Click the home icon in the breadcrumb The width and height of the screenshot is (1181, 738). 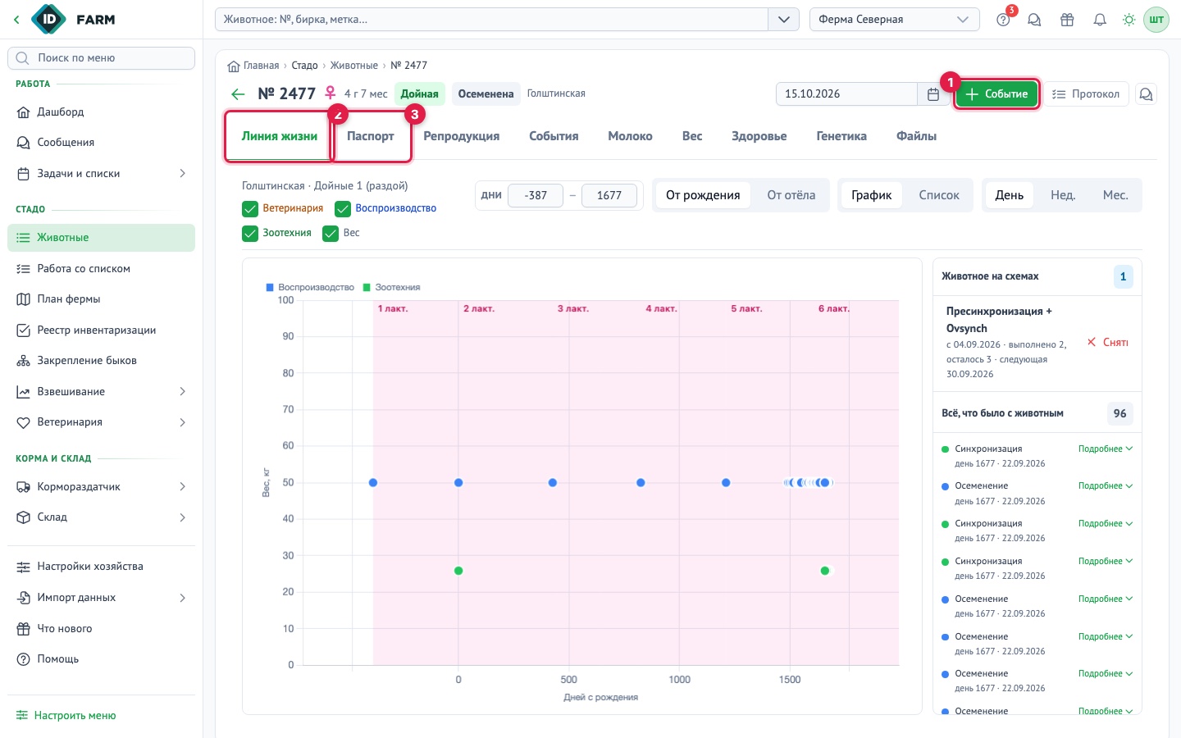[x=234, y=66]
